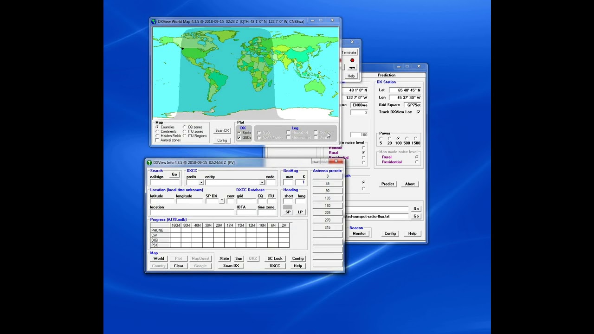Select the 1500 watt power radio option
This screenshot has width=594, height=334.
[416, 138]
